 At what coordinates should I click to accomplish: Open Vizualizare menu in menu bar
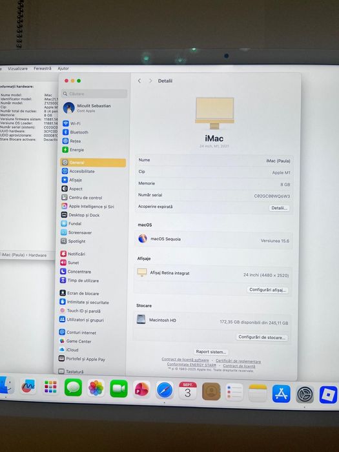[17, 68]
